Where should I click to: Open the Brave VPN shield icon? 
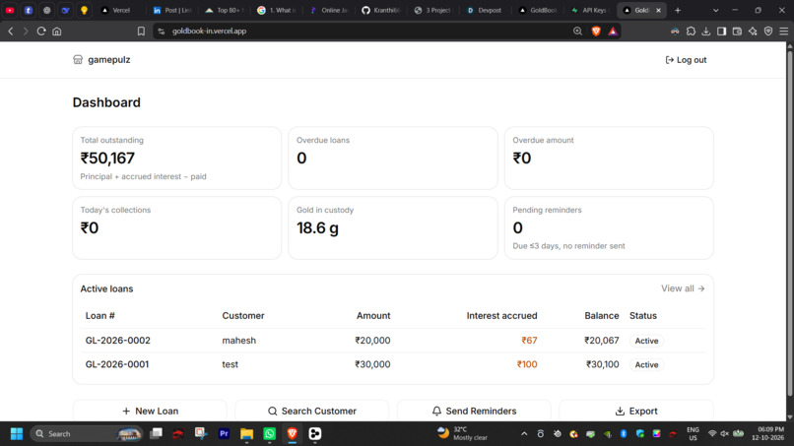click(768, 32)
